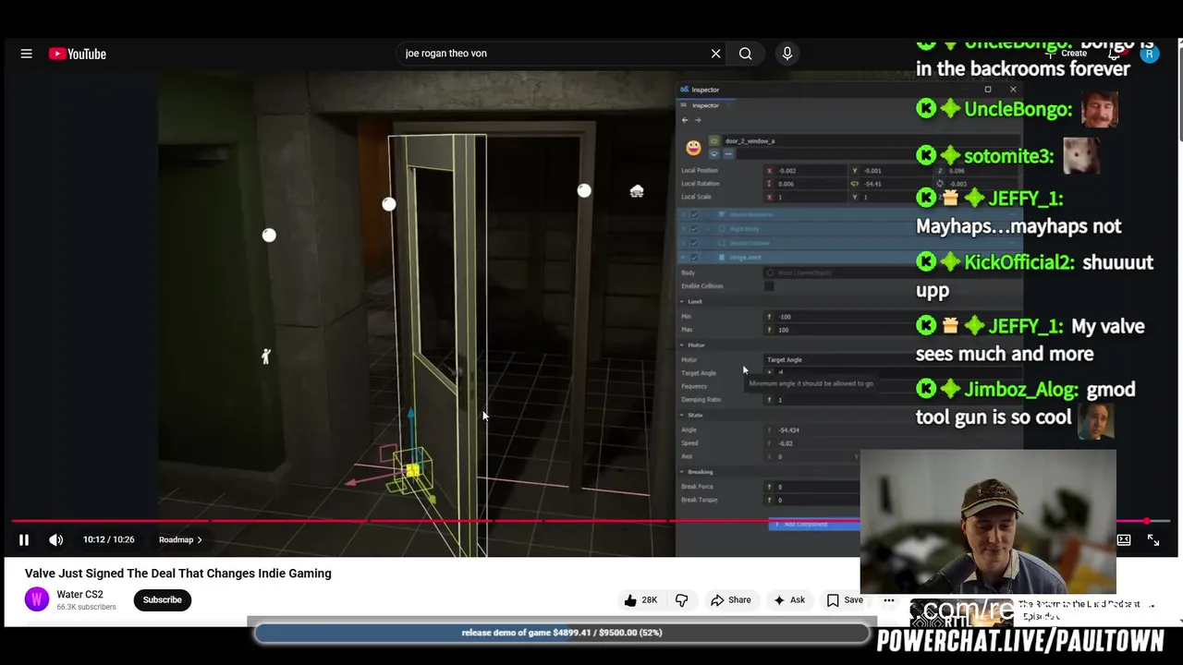Mute the video with speaker icon
Image resolution: width=1183 pixels, height=665 pixels.
55,539
